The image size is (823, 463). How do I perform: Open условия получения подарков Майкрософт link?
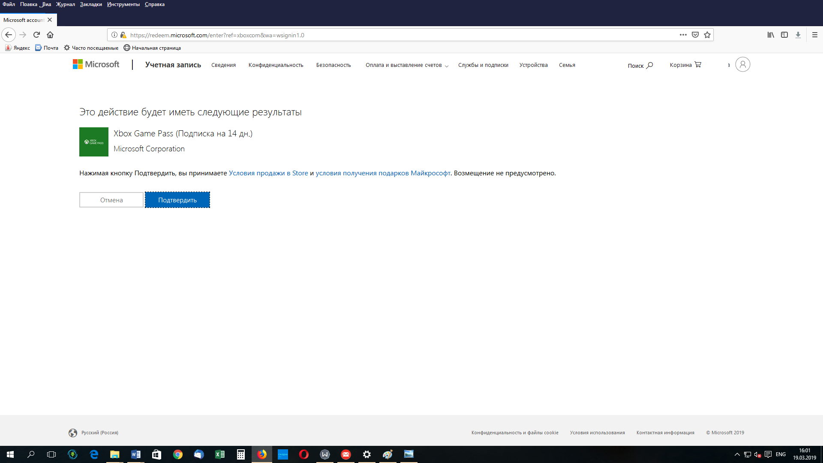383,173
